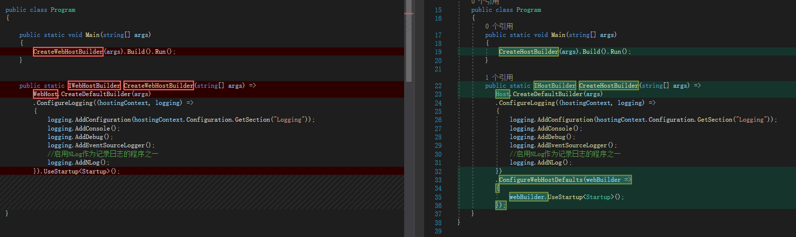Click Main method name in left pane
This screenshot has height=237, width=796.
click(x=92, y=35)
